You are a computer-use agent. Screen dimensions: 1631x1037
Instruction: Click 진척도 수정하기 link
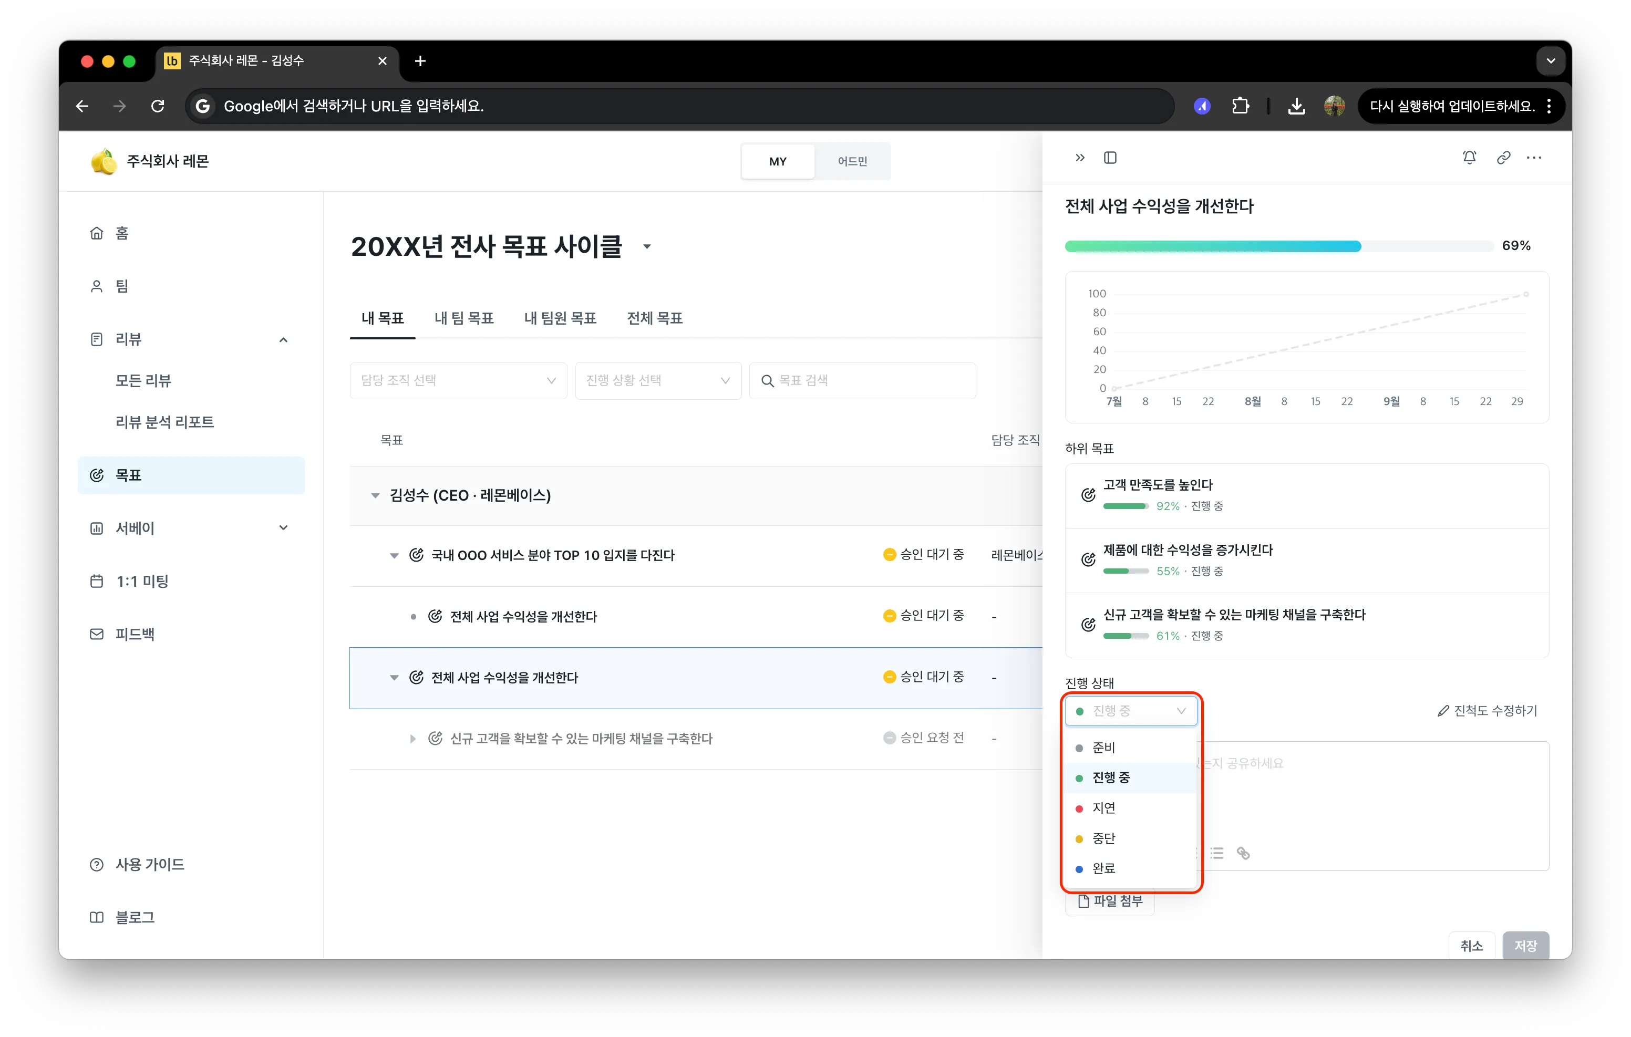(1488, 711)
